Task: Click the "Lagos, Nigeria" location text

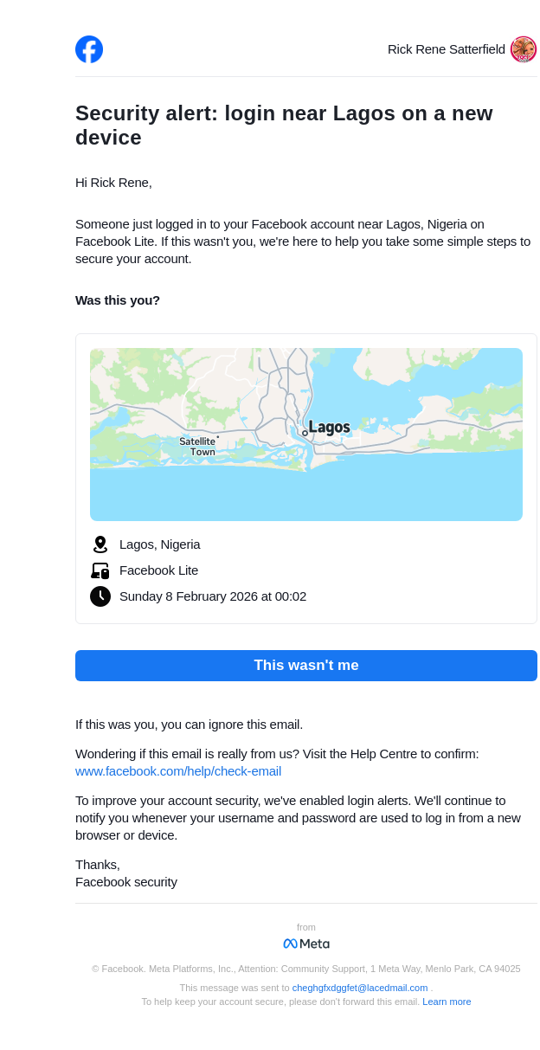Action: coord(160,544)
